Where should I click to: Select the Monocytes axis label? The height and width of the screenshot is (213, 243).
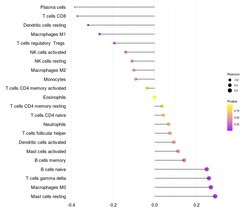tap(55, 79)
